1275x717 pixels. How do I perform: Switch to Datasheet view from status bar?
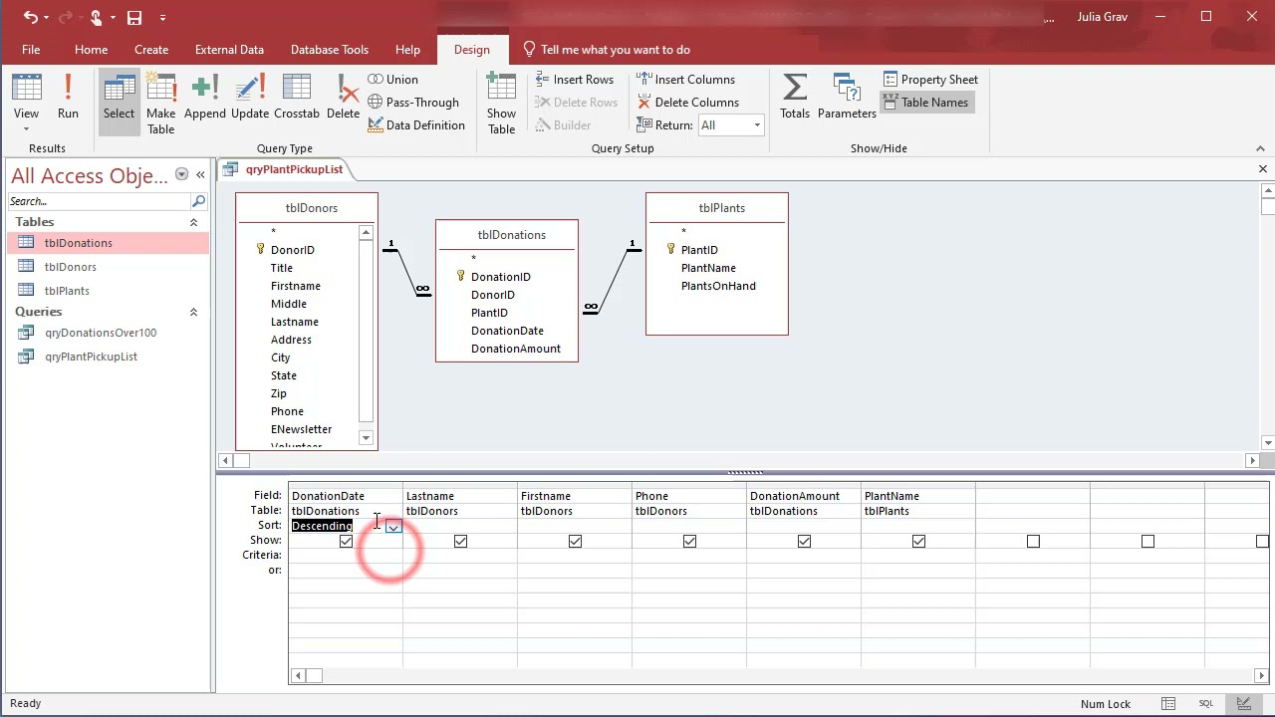tap(1168, 704)
